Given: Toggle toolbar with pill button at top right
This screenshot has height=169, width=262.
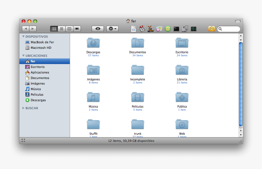Looking at the screenshot, I should point(238,21).
